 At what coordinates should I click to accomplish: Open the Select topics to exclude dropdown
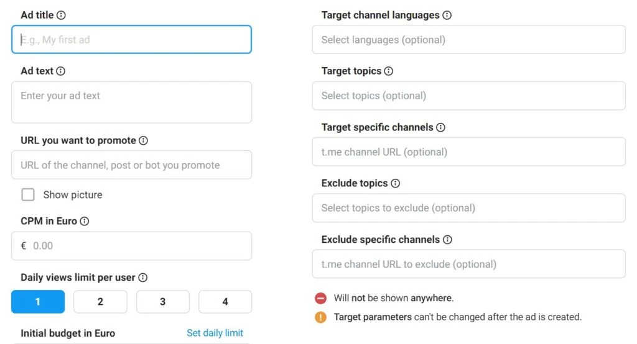469,207
